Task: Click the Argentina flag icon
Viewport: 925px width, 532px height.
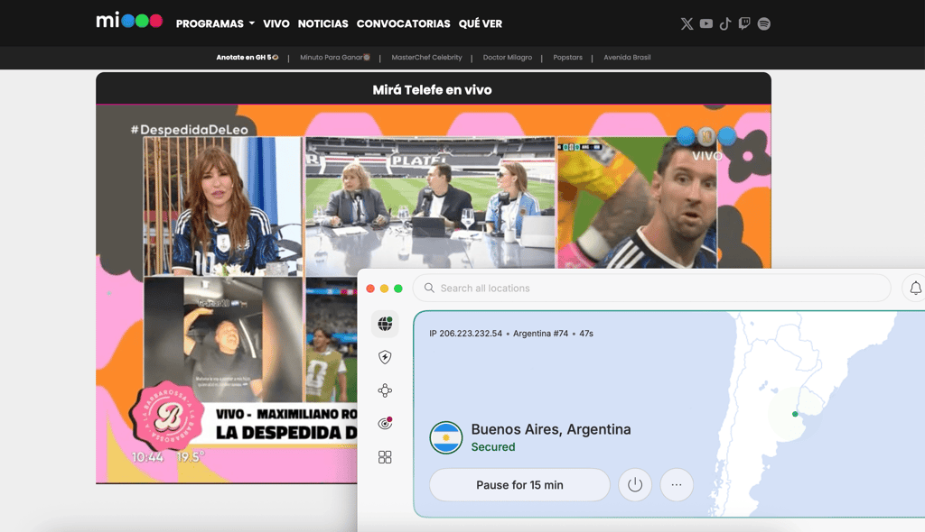Action: pos(446,437)
